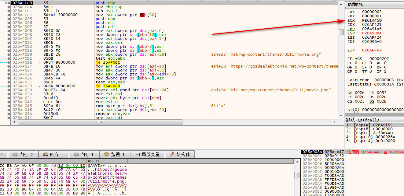This screenshot has height=196, width=404.
Task: Switch to the 内存 3 dump tab
Action: [x=23, y=154]
